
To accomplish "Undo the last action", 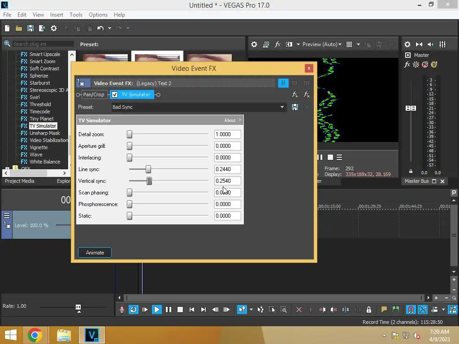I will click(x=100, y=28).
